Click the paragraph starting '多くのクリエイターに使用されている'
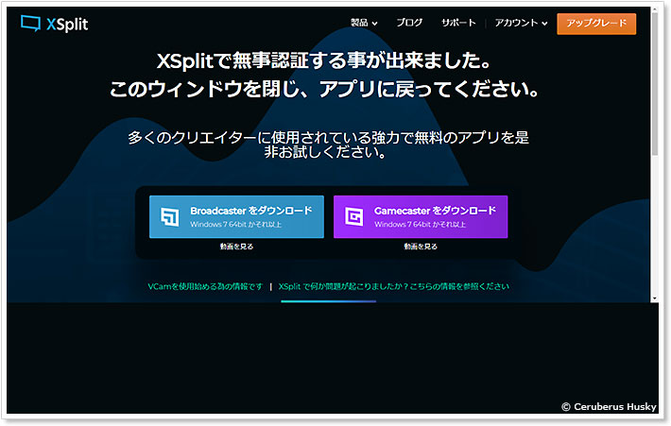Image resolution: width=671 pixels, height=426 pixels. click(x=328, y=145)
